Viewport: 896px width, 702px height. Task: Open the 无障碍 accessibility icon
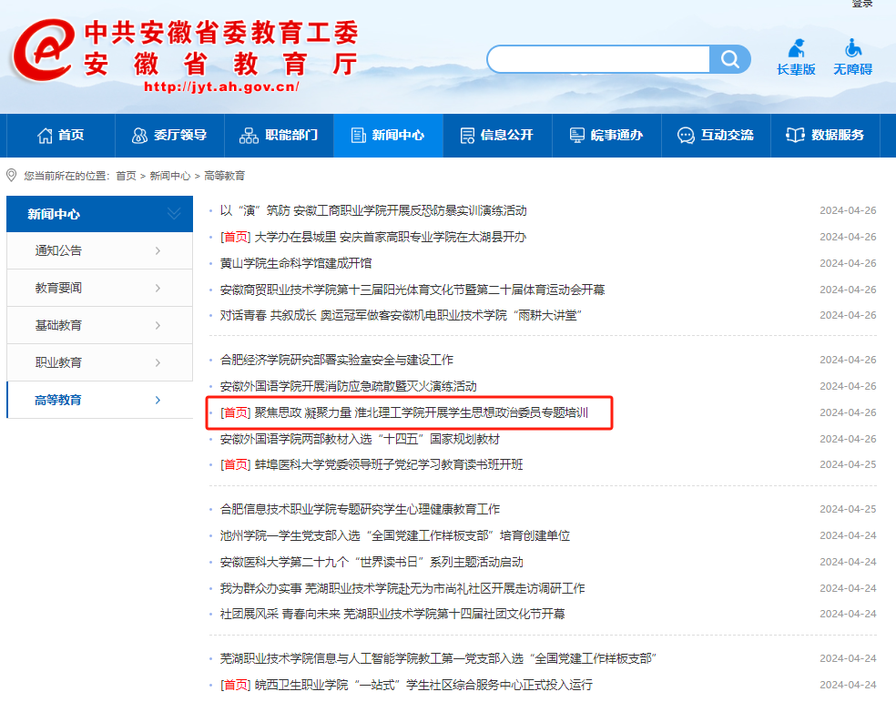click(x=852, y=56)
